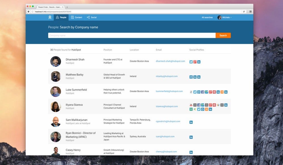Open Luke Summerfield's Pinterest icon

click(214, 92)
